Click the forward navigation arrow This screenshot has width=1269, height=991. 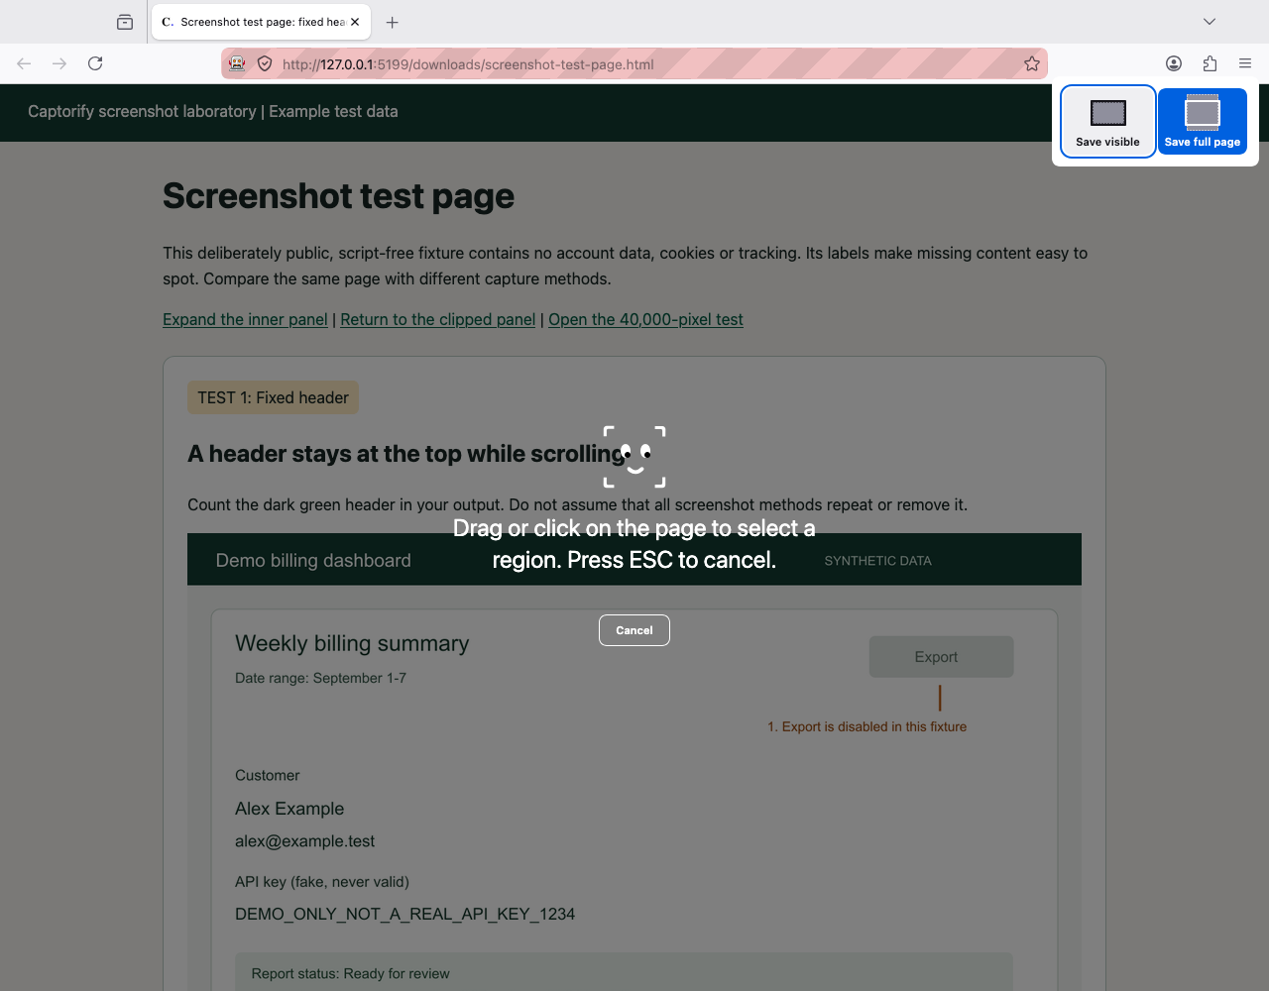coord(59,63)
